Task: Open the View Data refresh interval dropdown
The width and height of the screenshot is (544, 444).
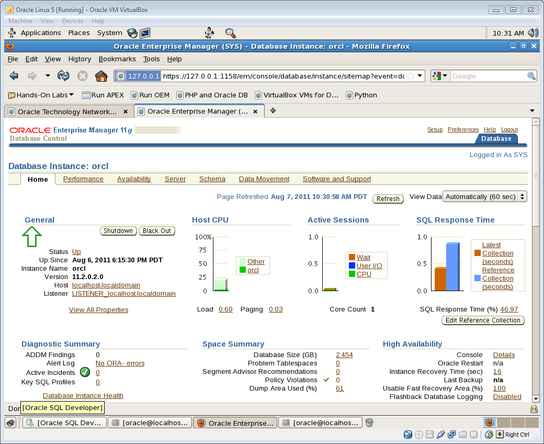Action: pos(484,197)
